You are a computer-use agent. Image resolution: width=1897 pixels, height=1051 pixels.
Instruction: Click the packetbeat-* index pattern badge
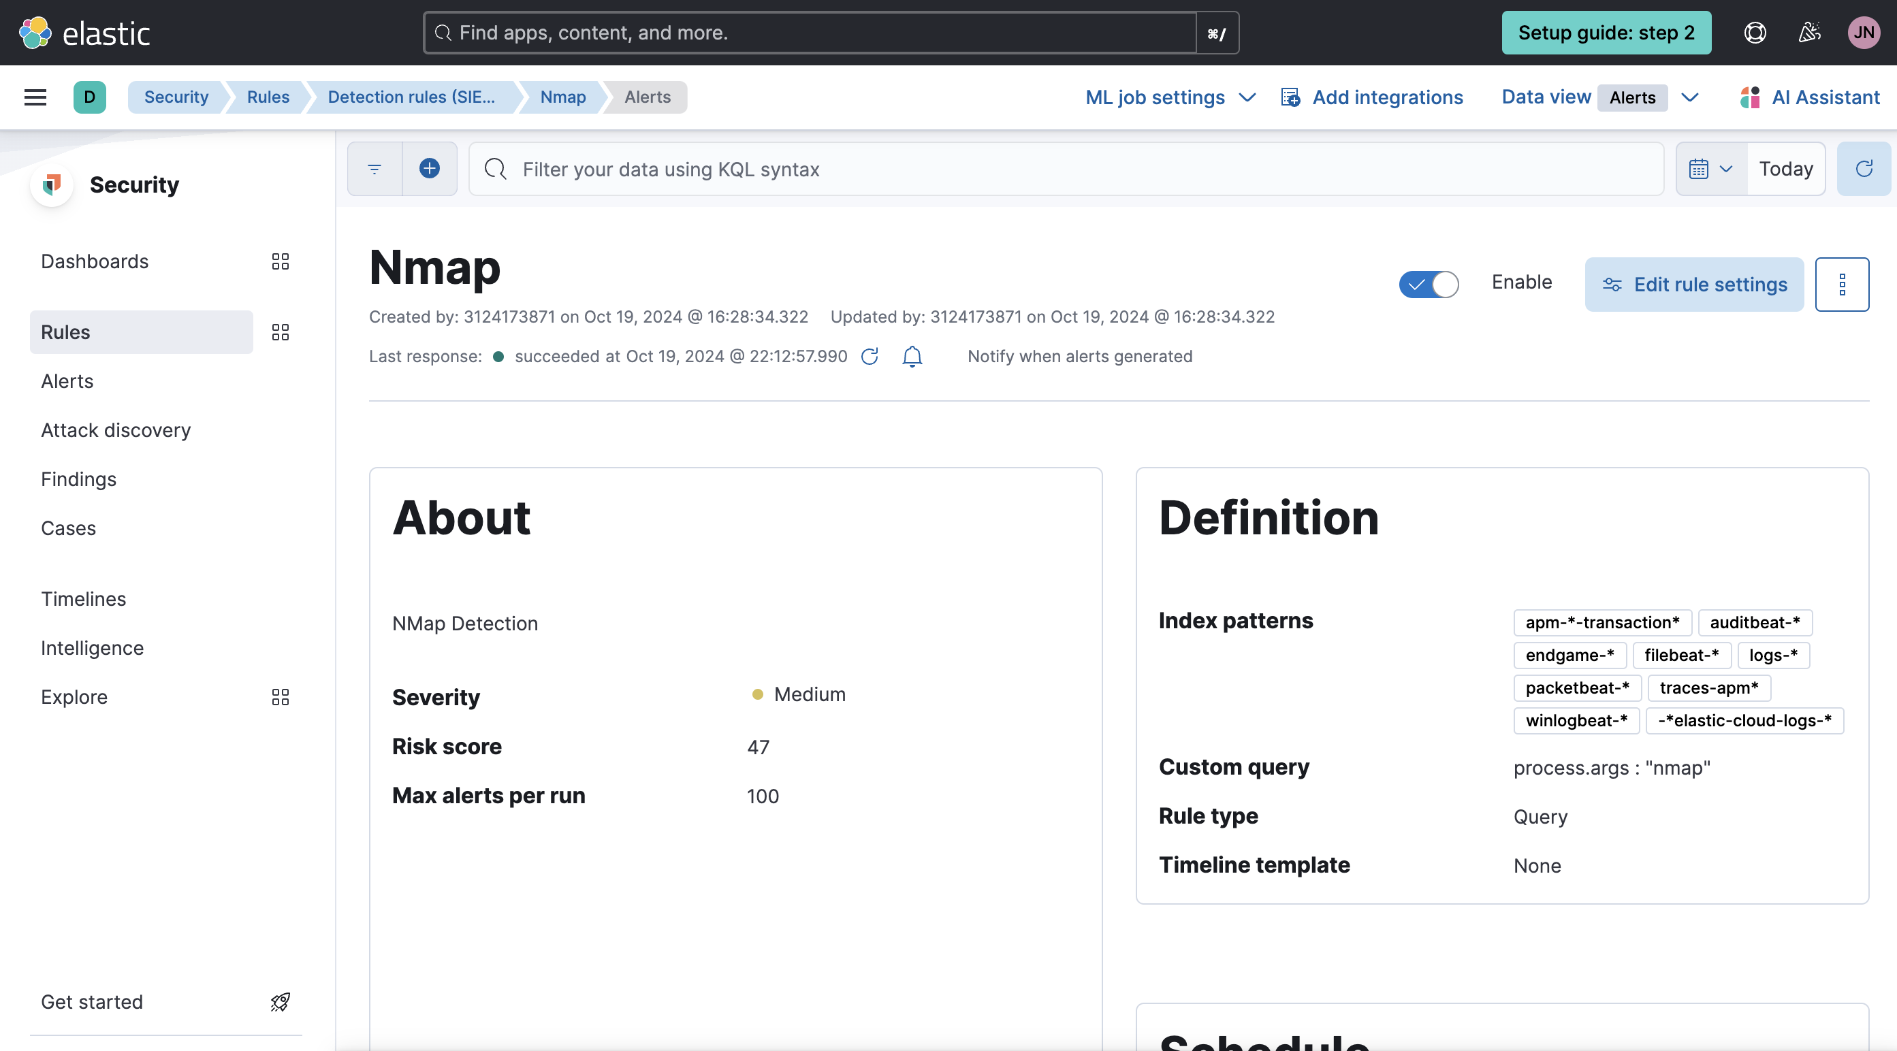click(x=1578, y=688)
